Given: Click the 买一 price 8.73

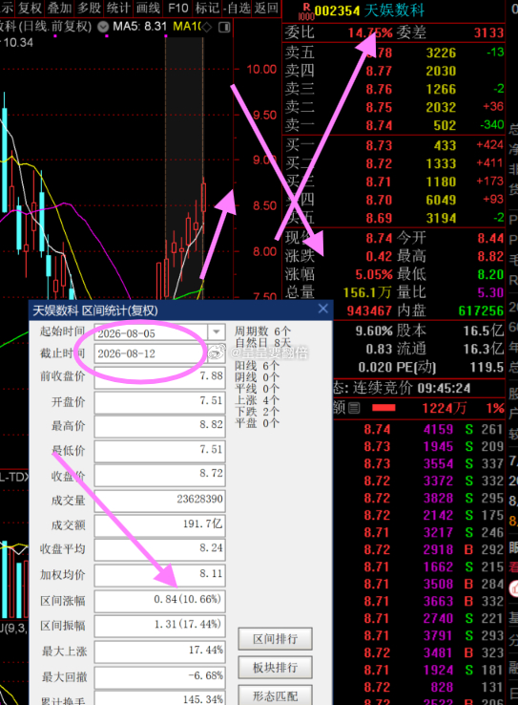Looking at the screenshot, I should pos(379,145).
